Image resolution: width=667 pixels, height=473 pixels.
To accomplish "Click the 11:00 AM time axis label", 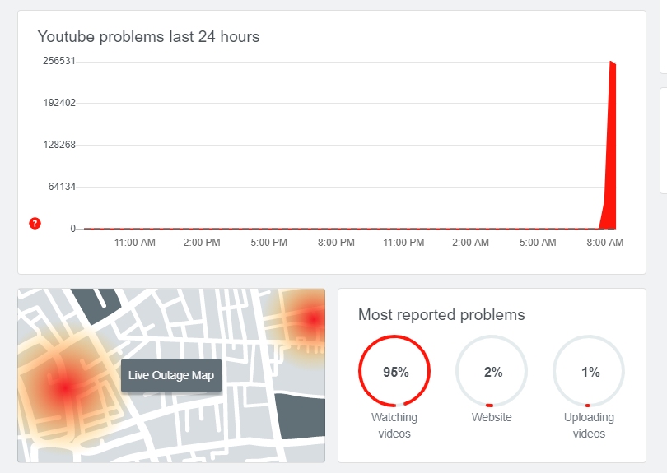I will click(x=134, y=243).
